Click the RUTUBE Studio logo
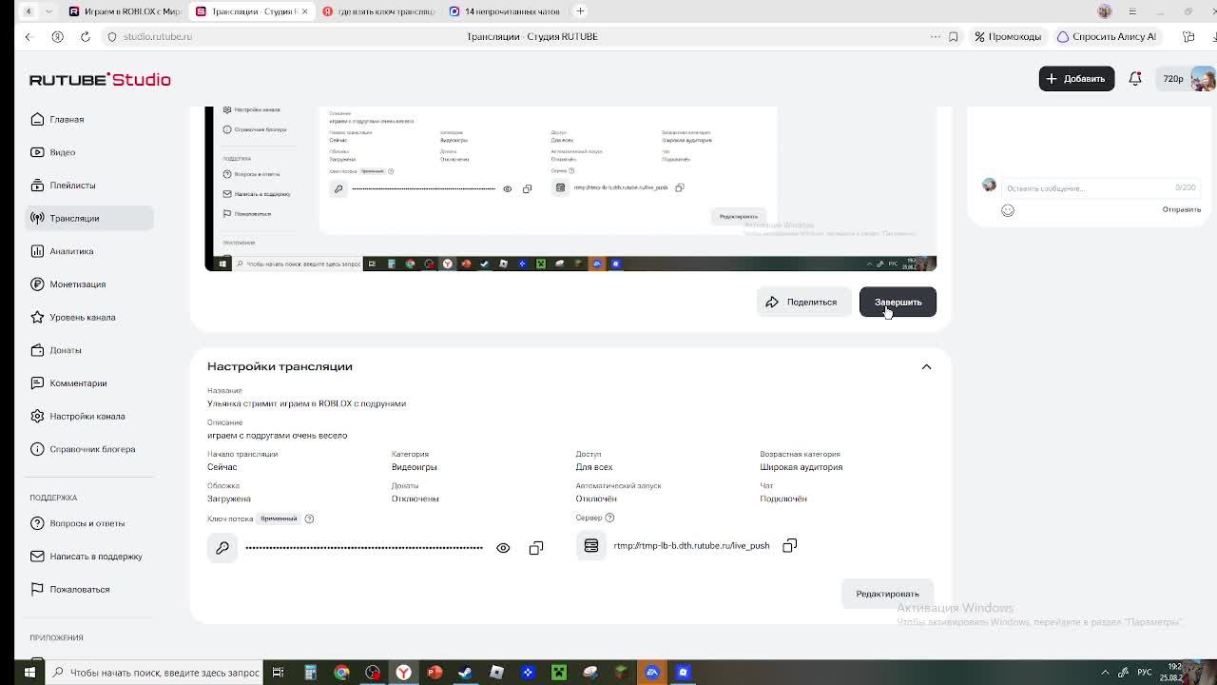 coord(100,79)
